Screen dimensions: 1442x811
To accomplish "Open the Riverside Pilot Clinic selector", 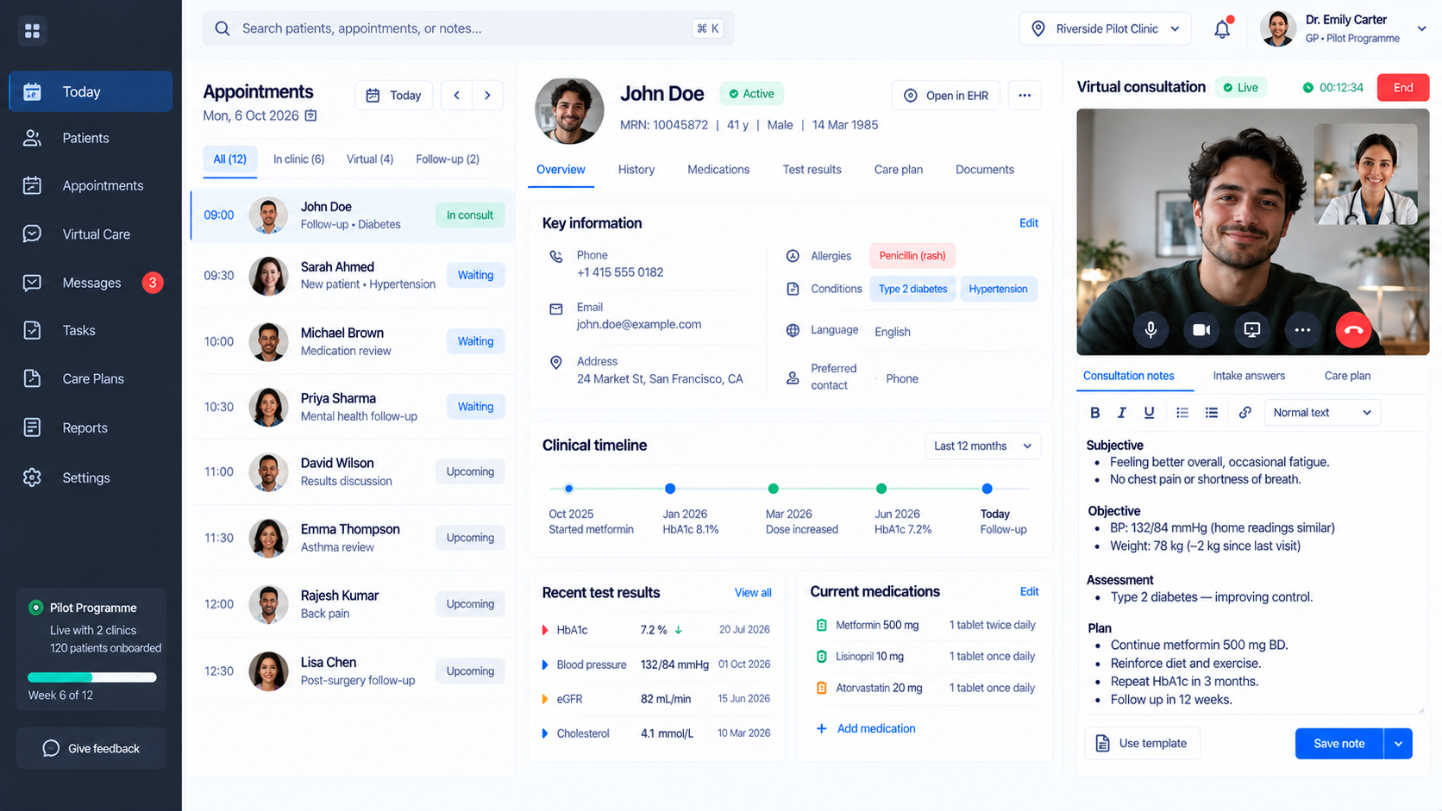I will click(x=1104, y=28).
